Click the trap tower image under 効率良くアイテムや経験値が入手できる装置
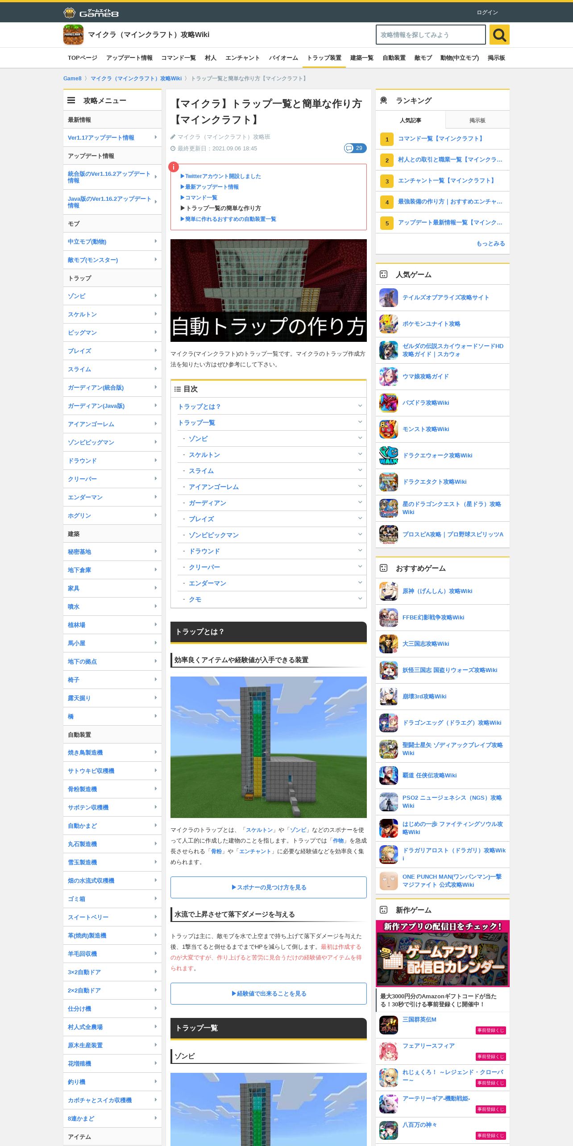Image resolution: width=573 pixels, height=1146 pixels. [x=269, y=747]
